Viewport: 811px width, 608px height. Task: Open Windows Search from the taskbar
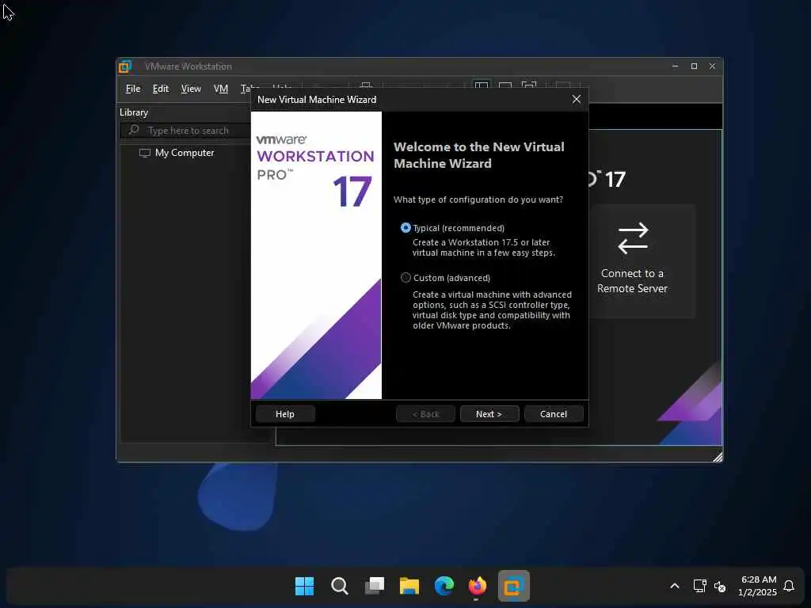339,586
